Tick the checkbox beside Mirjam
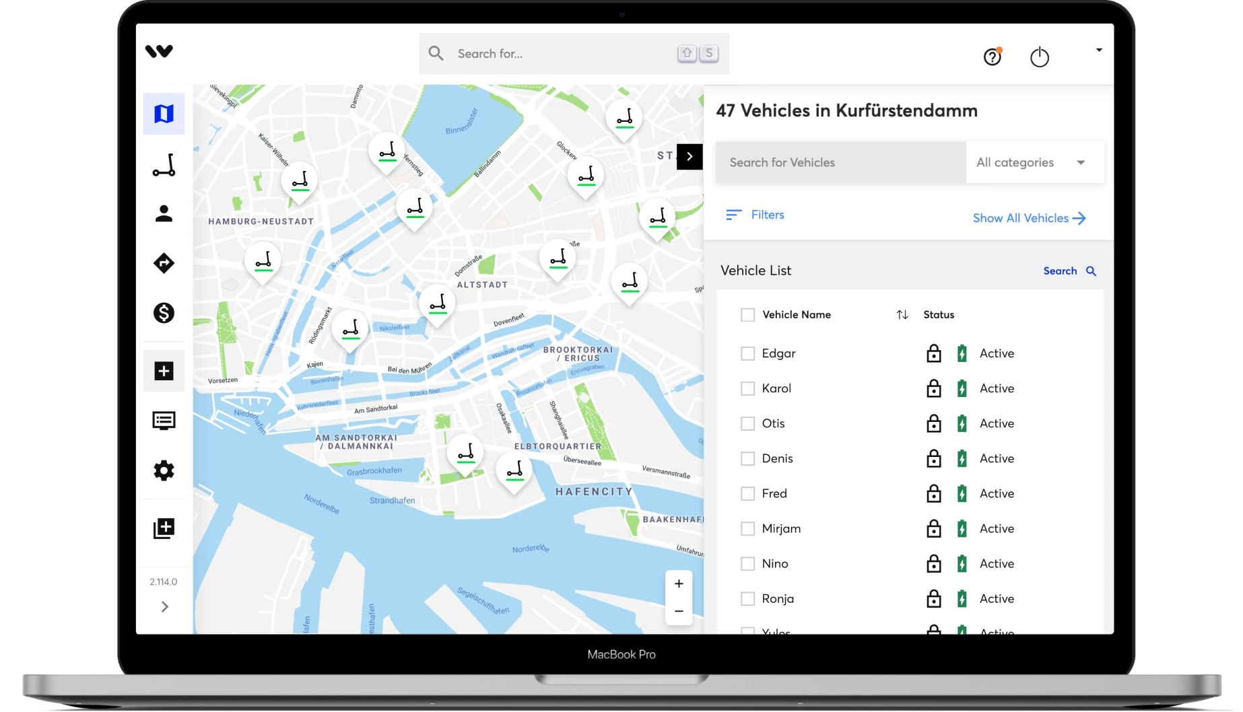1243x712 pixels. click(x=747, y=528)
